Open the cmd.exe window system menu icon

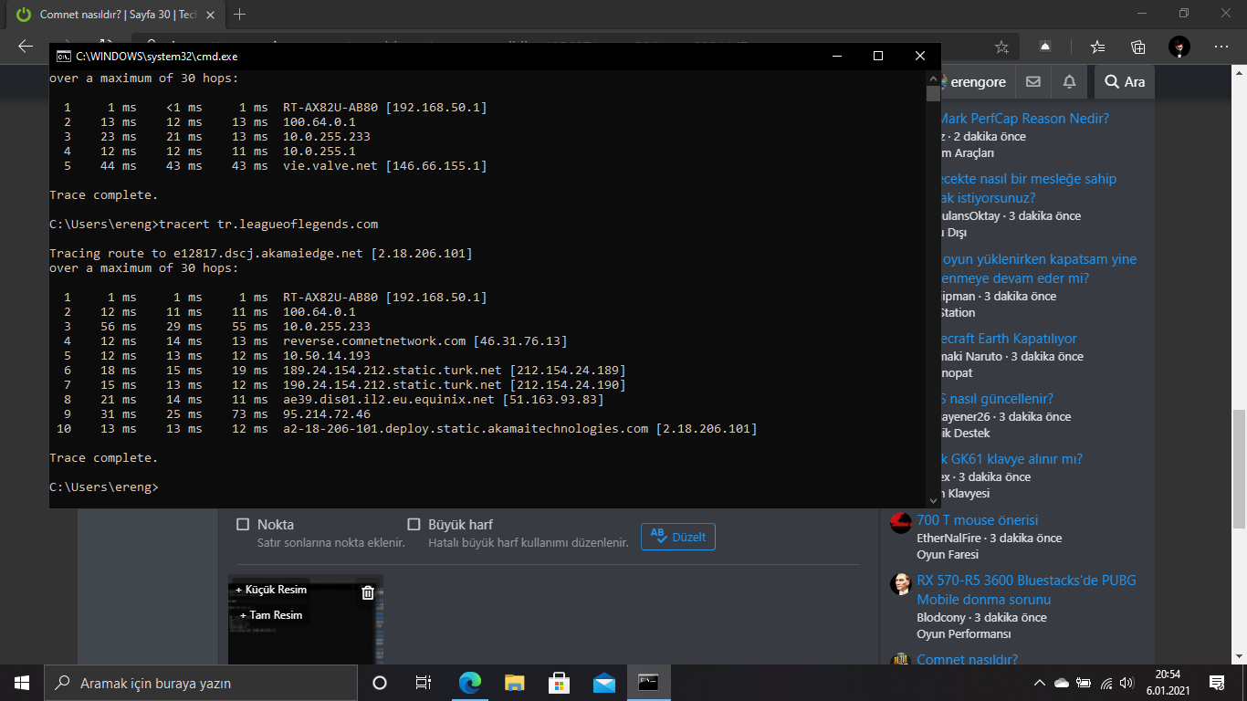pos(64,56)
